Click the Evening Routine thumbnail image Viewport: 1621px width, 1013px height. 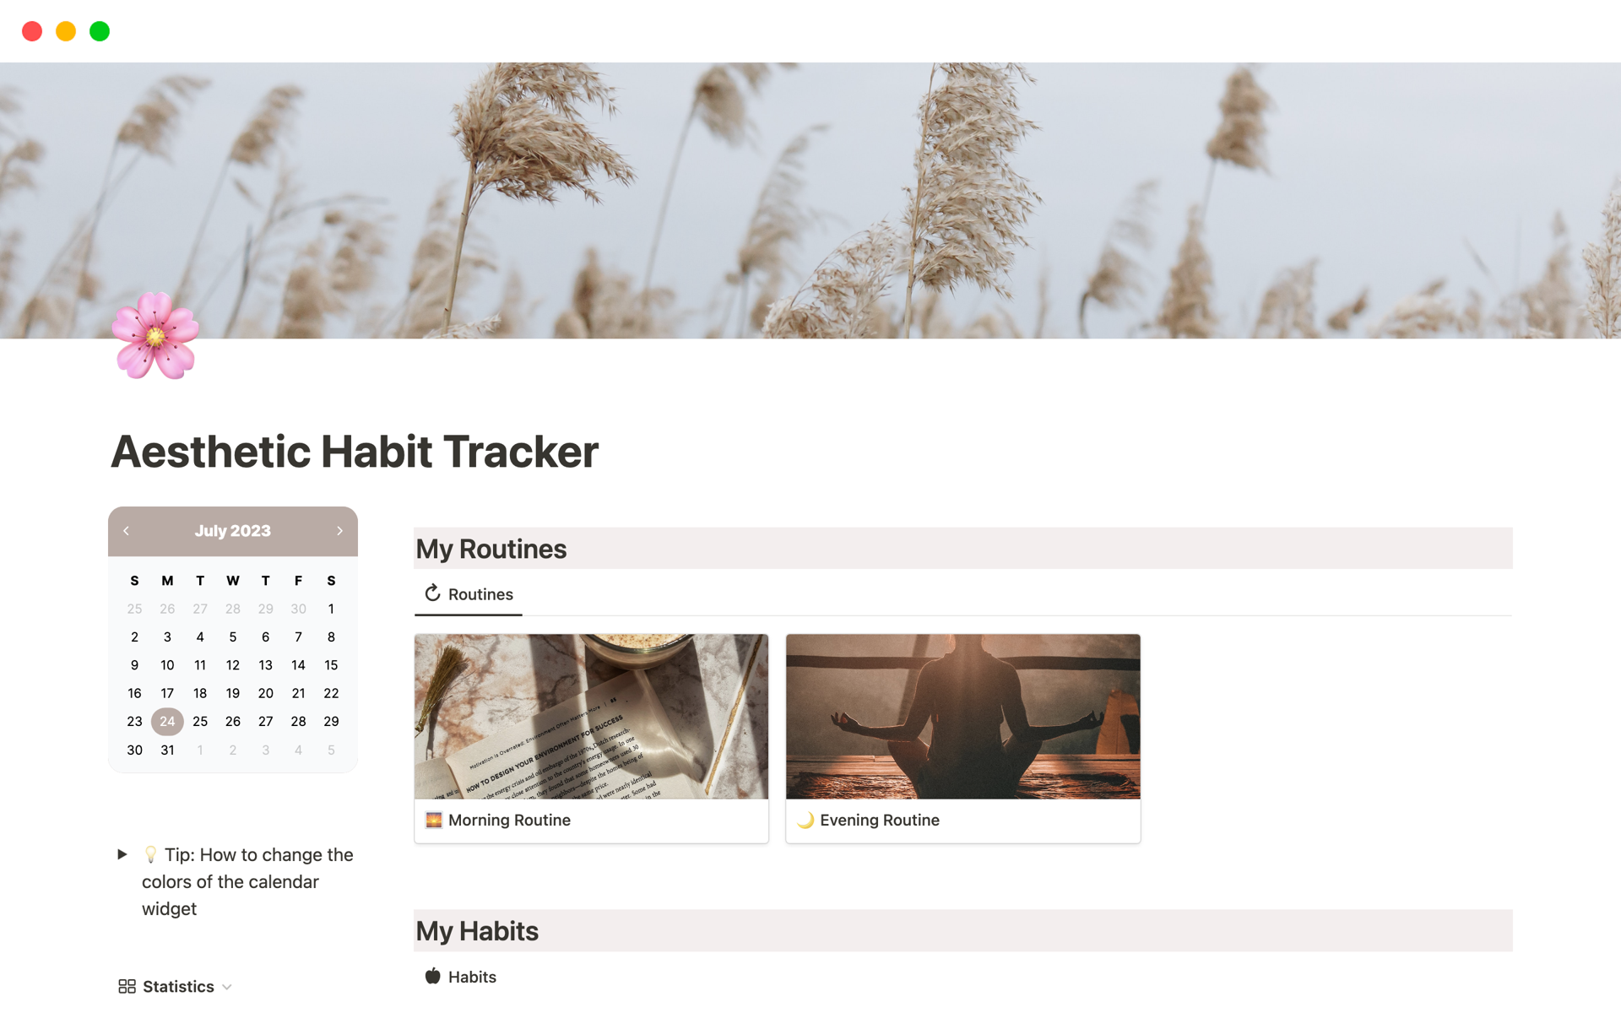962,717
